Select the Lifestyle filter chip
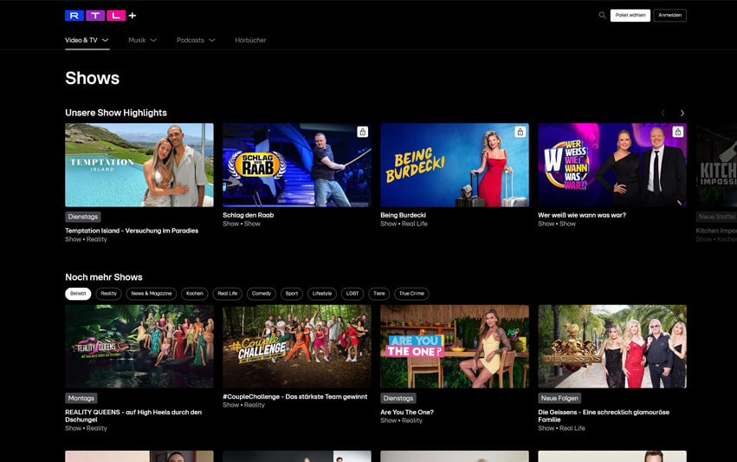This screenshot has width=737, height=462. click(x=322, y=294)
